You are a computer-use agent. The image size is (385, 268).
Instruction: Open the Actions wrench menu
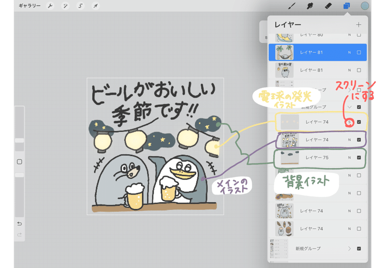point(51,6)
